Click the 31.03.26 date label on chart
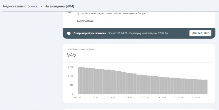Screen dimensions: 219x110 point(94,97)
